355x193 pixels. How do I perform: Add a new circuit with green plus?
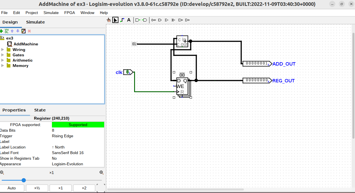[1, 31]
